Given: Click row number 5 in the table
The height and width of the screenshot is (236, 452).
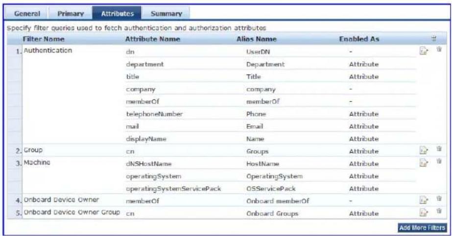Looking at the screenshot, I should [x=19, y=213].
